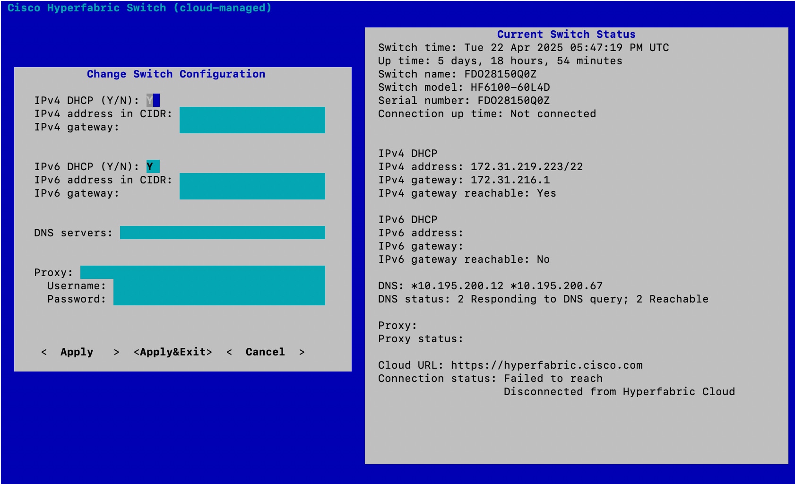Toggle the IPv4 DHCP Y/N field
Image resolution: width=795 pixels, height=484 pixels.
(153, 100)
